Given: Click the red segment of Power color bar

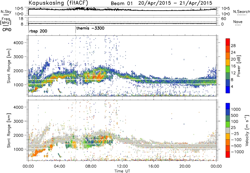Looking at the screenshot, I should 228,42.
